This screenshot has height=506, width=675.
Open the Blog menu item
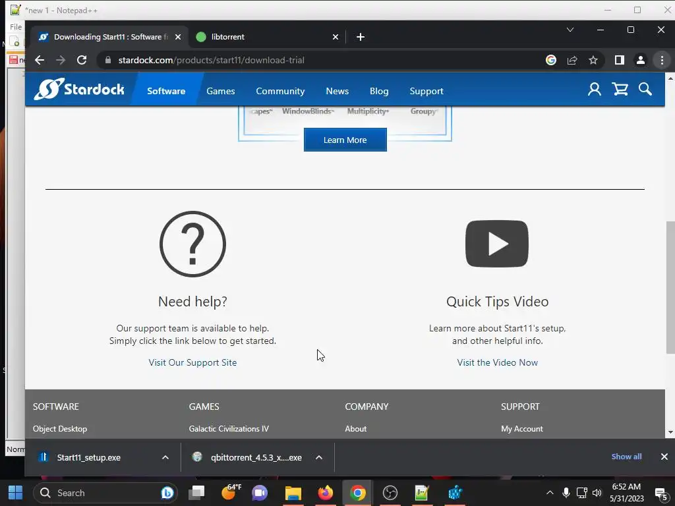379,91
